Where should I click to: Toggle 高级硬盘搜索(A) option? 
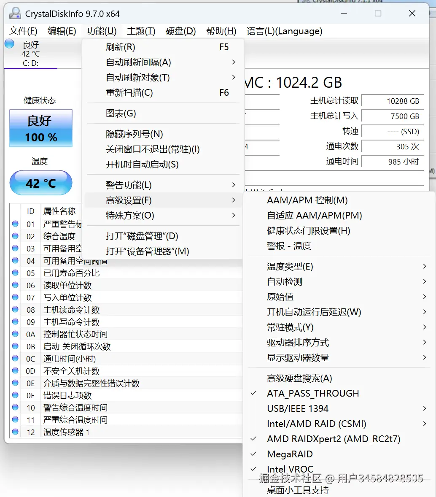click(339, 378)
